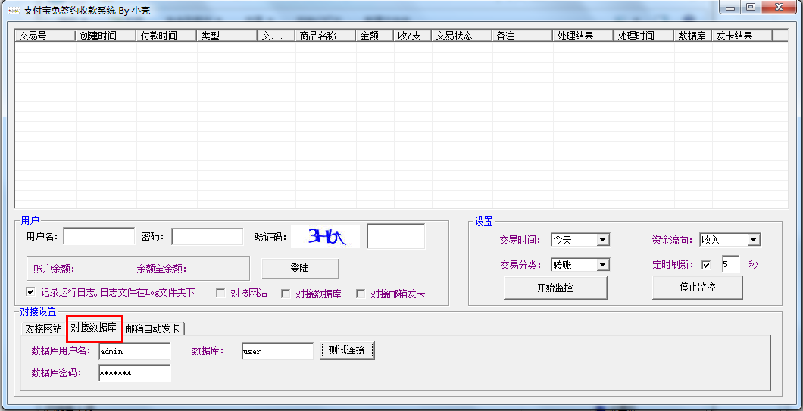Viewport: 803px width, 411px height.
Task: Click the 交易状态 column header
Action: (x=462, y=36)
